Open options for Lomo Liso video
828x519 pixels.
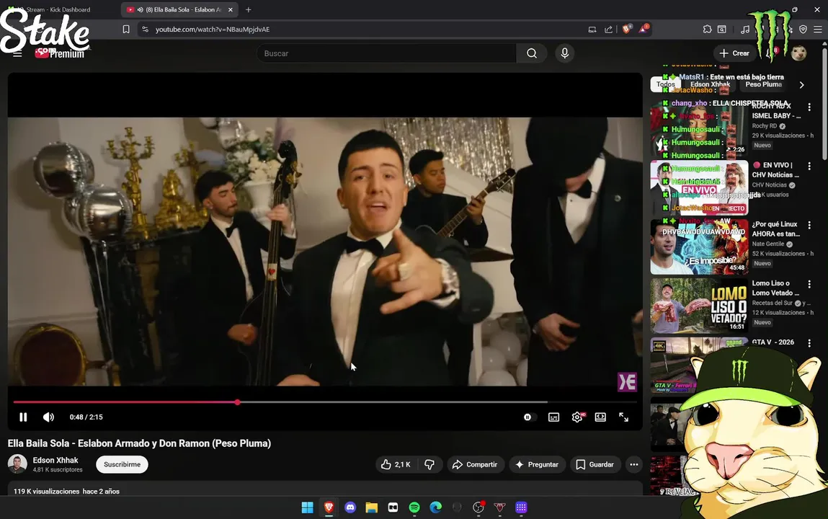(x=809, y=285)
